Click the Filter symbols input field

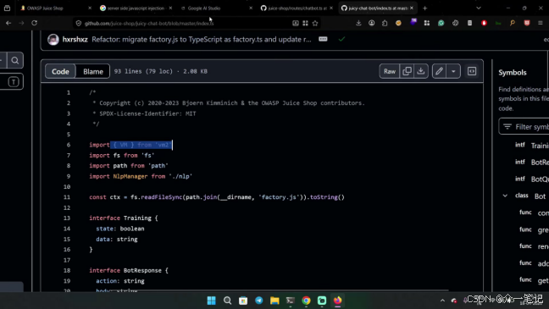525,127
